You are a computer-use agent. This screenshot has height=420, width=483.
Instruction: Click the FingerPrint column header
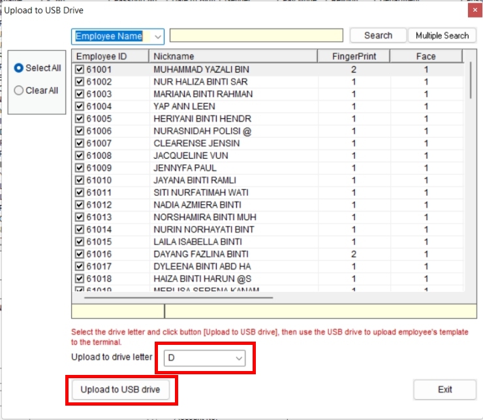[x=353, y=56]
